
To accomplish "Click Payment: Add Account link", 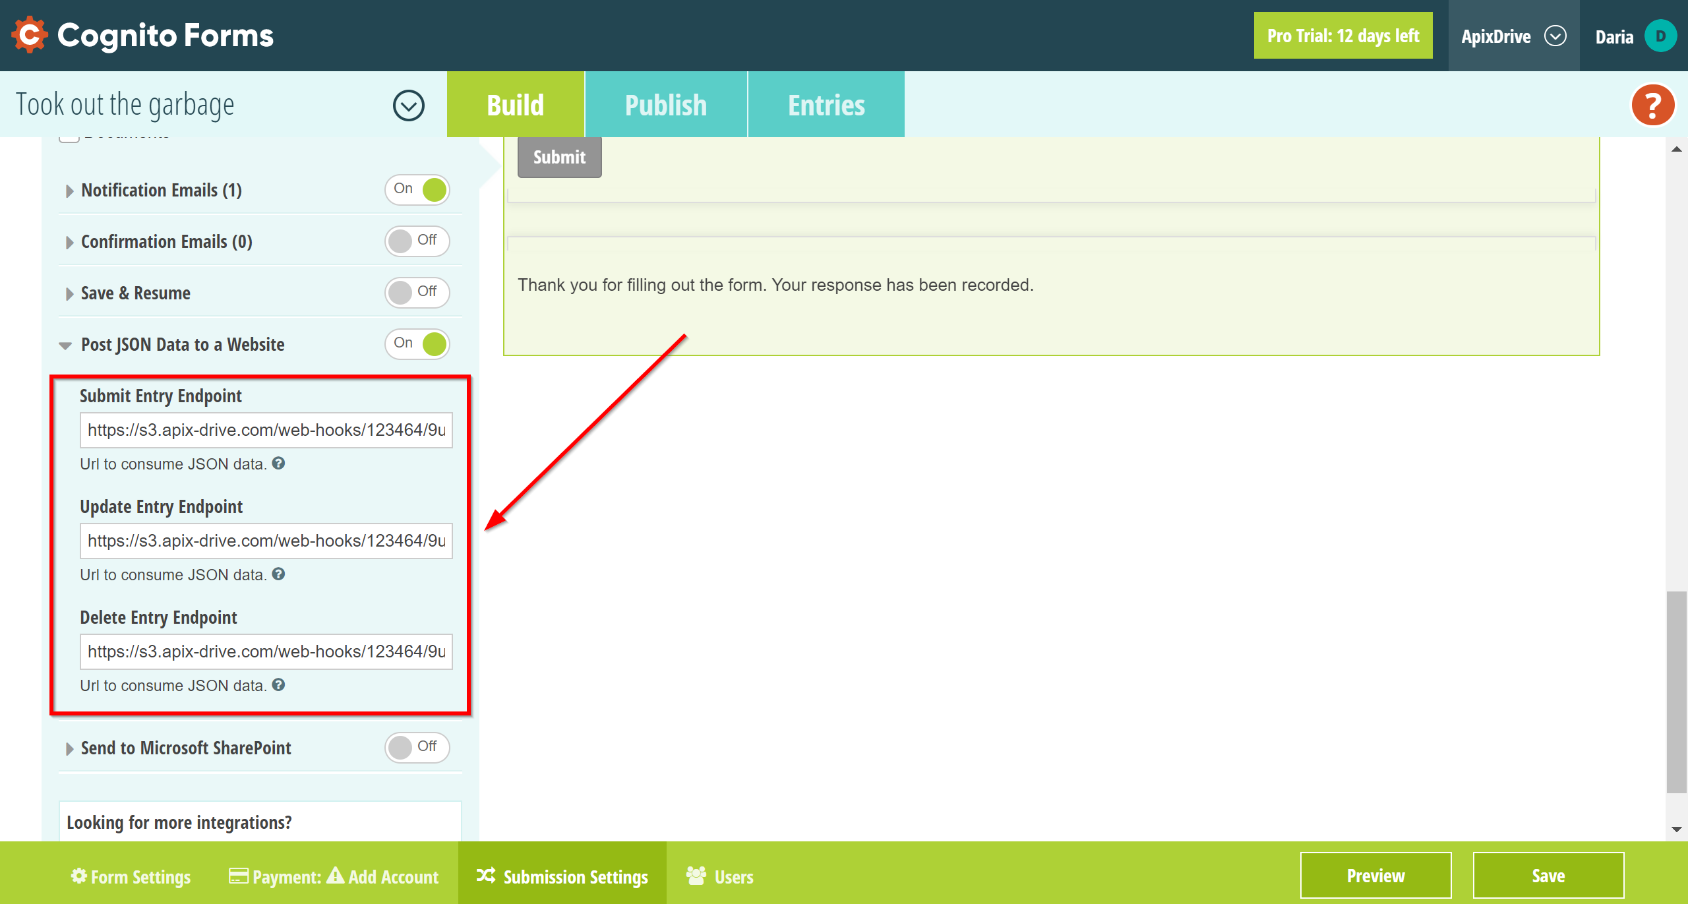I will click(x=334, y=876).
